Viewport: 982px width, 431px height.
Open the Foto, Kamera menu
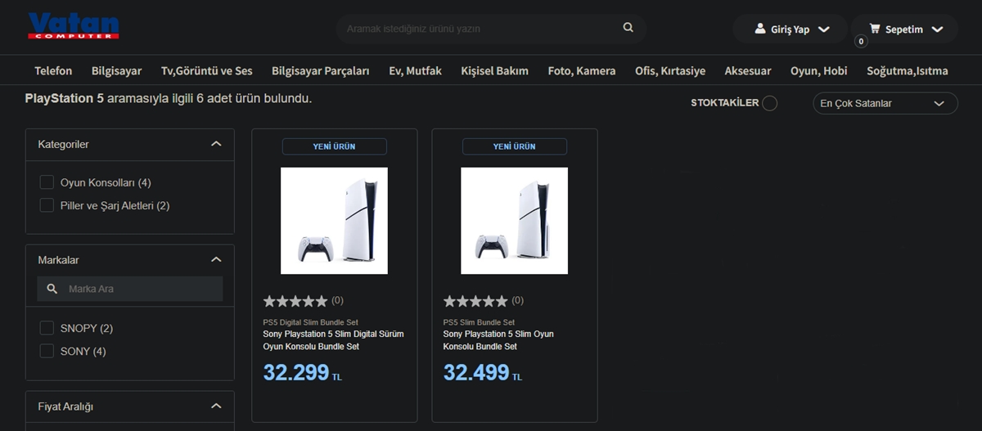(x=582, y=71)
